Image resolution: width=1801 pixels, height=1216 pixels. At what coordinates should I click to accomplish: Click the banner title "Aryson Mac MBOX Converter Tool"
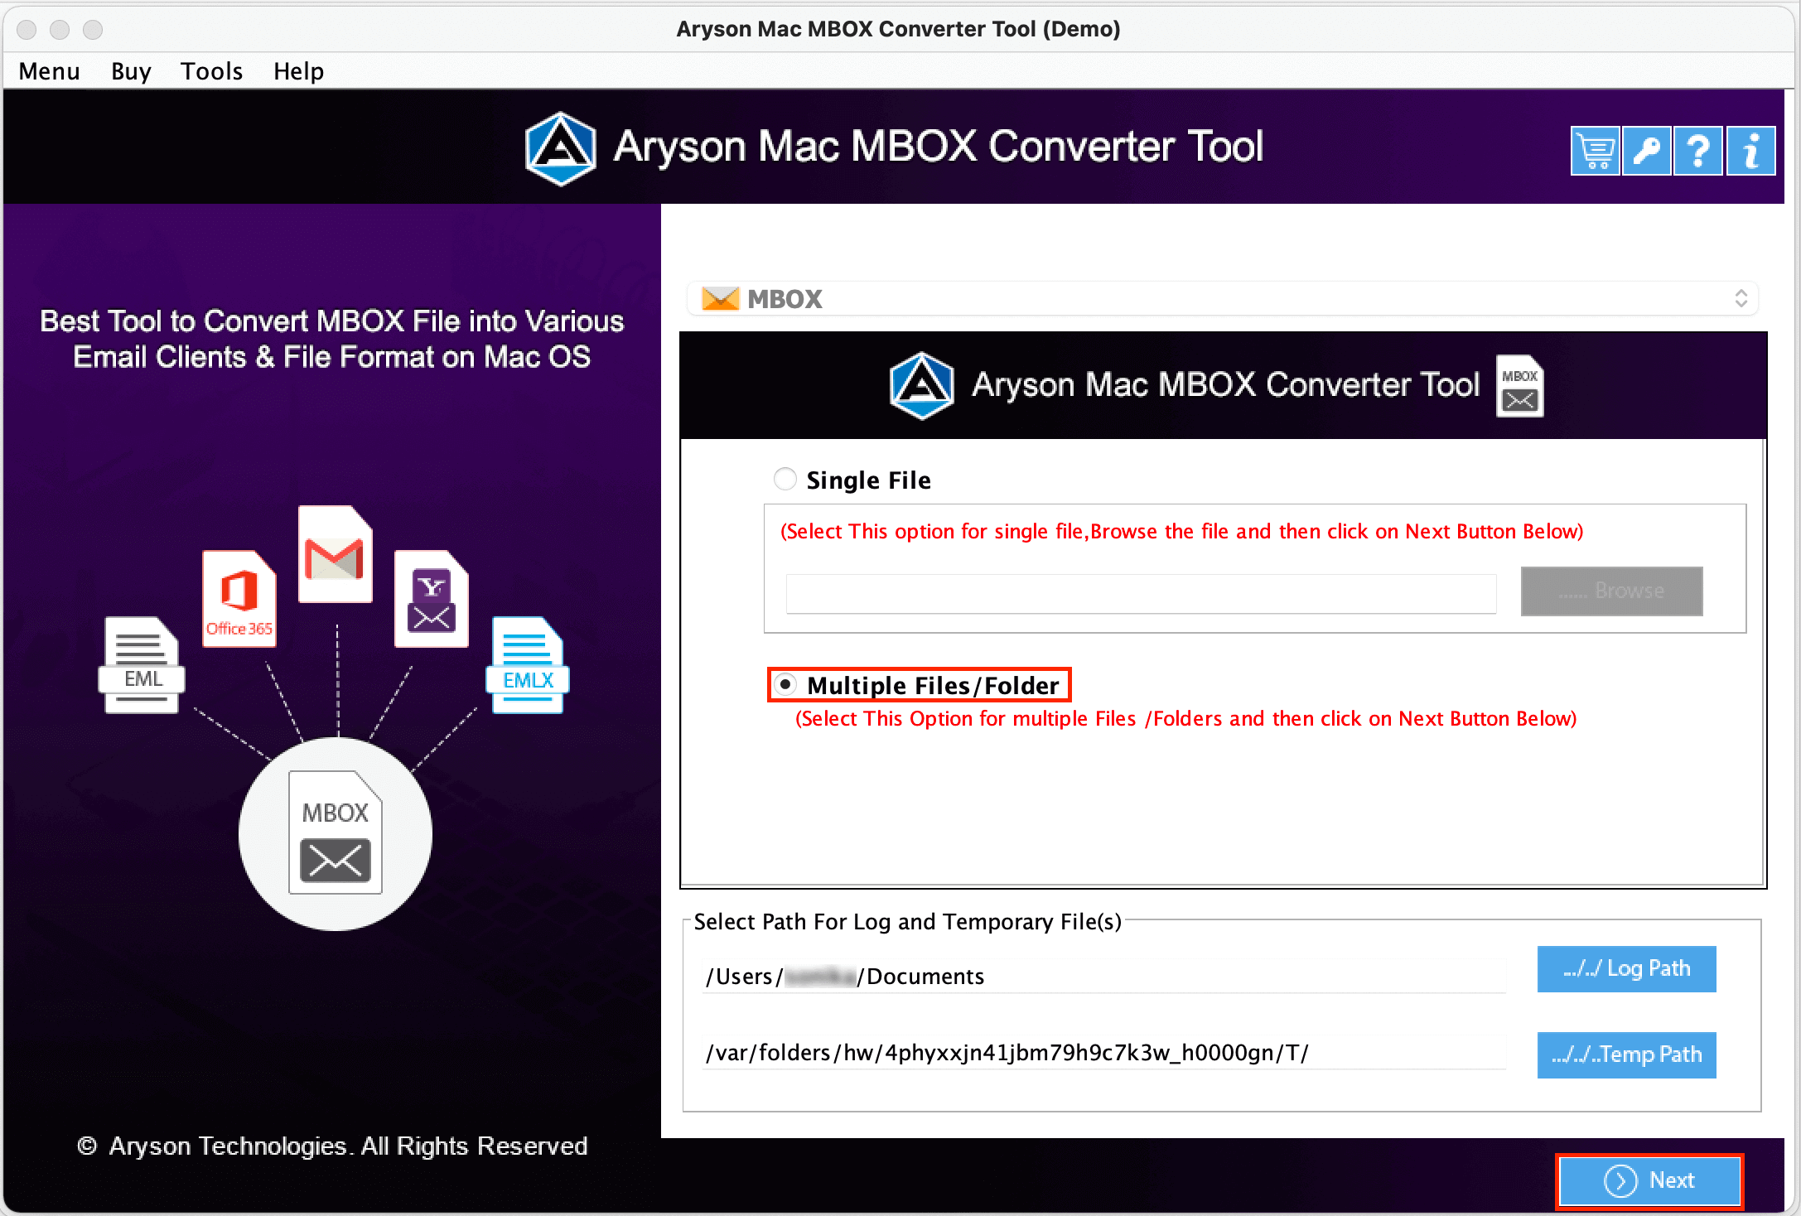(938, 147)
